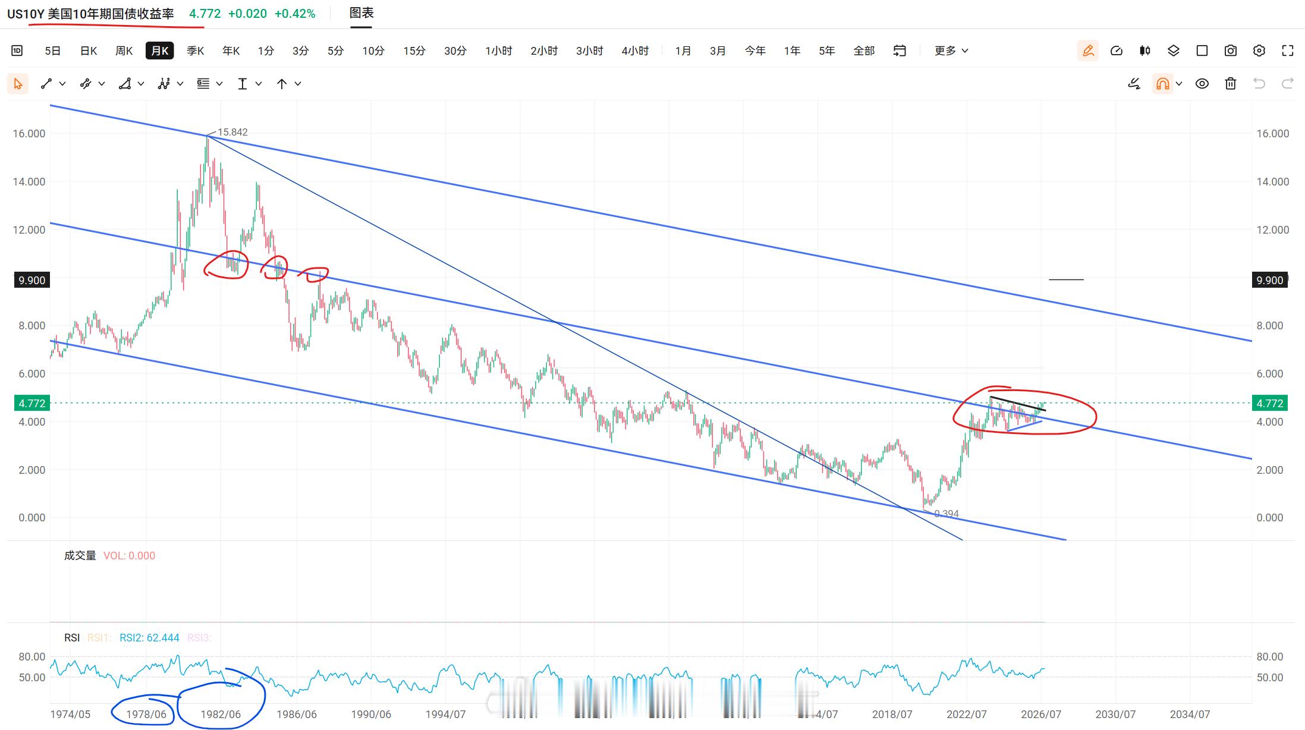Select the text note annotation tool
Screen dimensions: 1305x730
tap(203, 84)
